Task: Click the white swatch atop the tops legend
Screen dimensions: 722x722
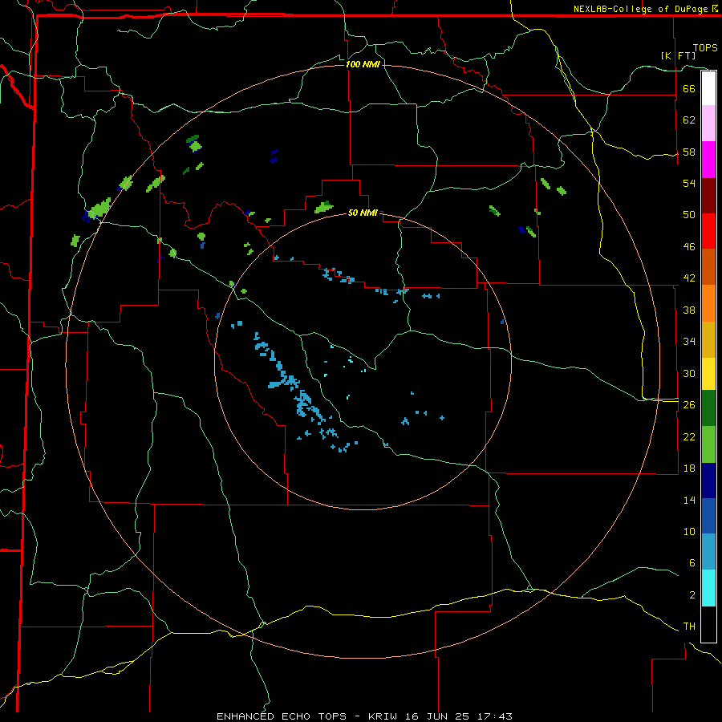Action: click(x=708, y=88)
